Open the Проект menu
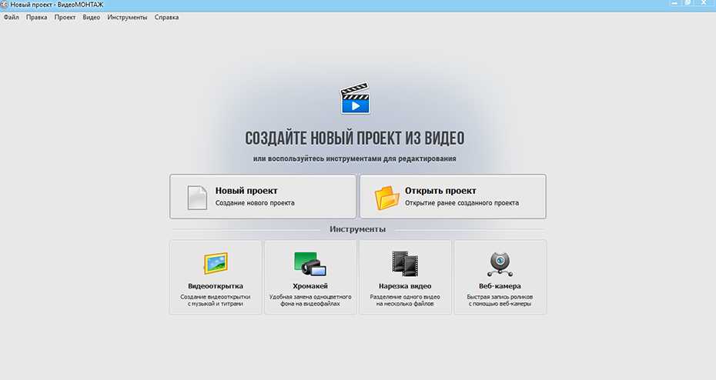Screen dimensions: 716x380 tap(65, 17)
